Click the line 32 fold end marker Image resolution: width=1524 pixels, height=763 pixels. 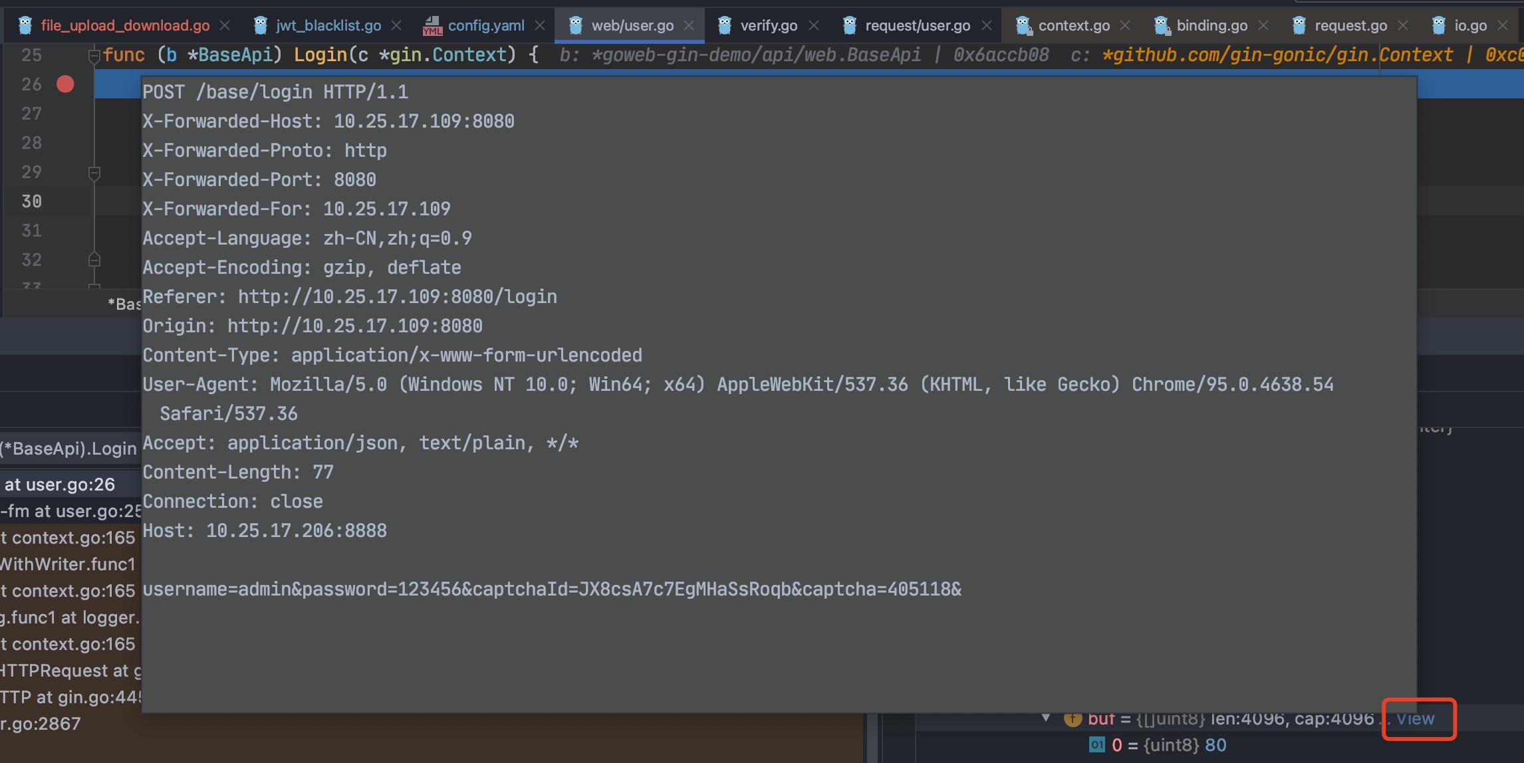click(x=94, y=260)
